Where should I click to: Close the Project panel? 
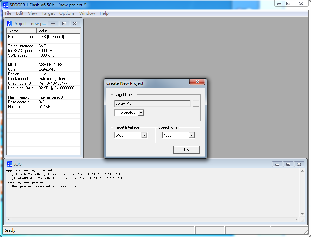point(75,24)
